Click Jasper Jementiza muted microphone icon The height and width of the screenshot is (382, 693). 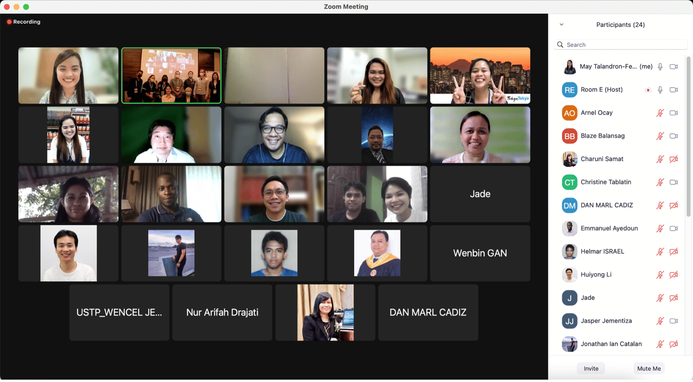(x=660, y=321)
